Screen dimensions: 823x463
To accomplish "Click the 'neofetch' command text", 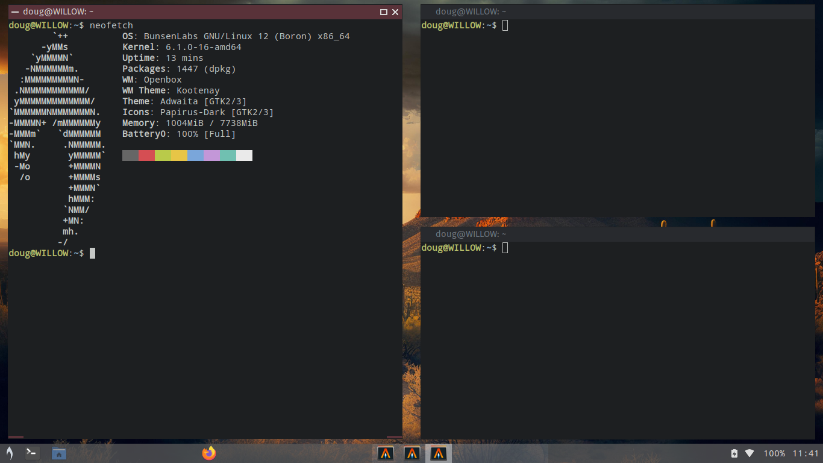I will [111, 25].
